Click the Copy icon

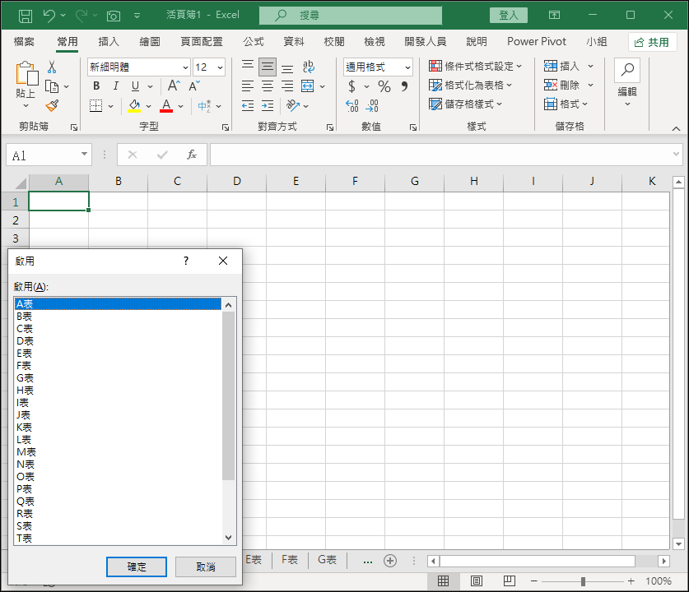52,86
